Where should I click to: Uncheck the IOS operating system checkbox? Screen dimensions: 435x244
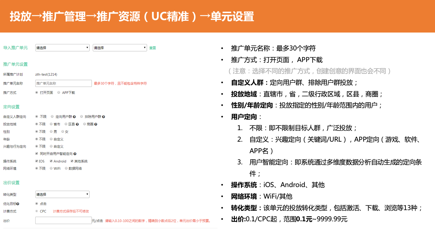[37, 161]
